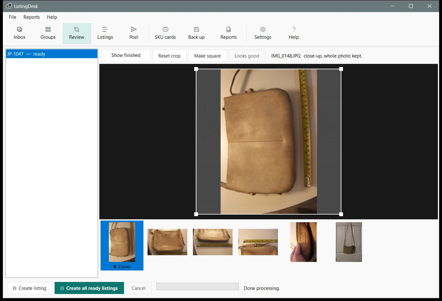Click Make square
Viewport: 442px width, 301px height.
pos(208,56)
